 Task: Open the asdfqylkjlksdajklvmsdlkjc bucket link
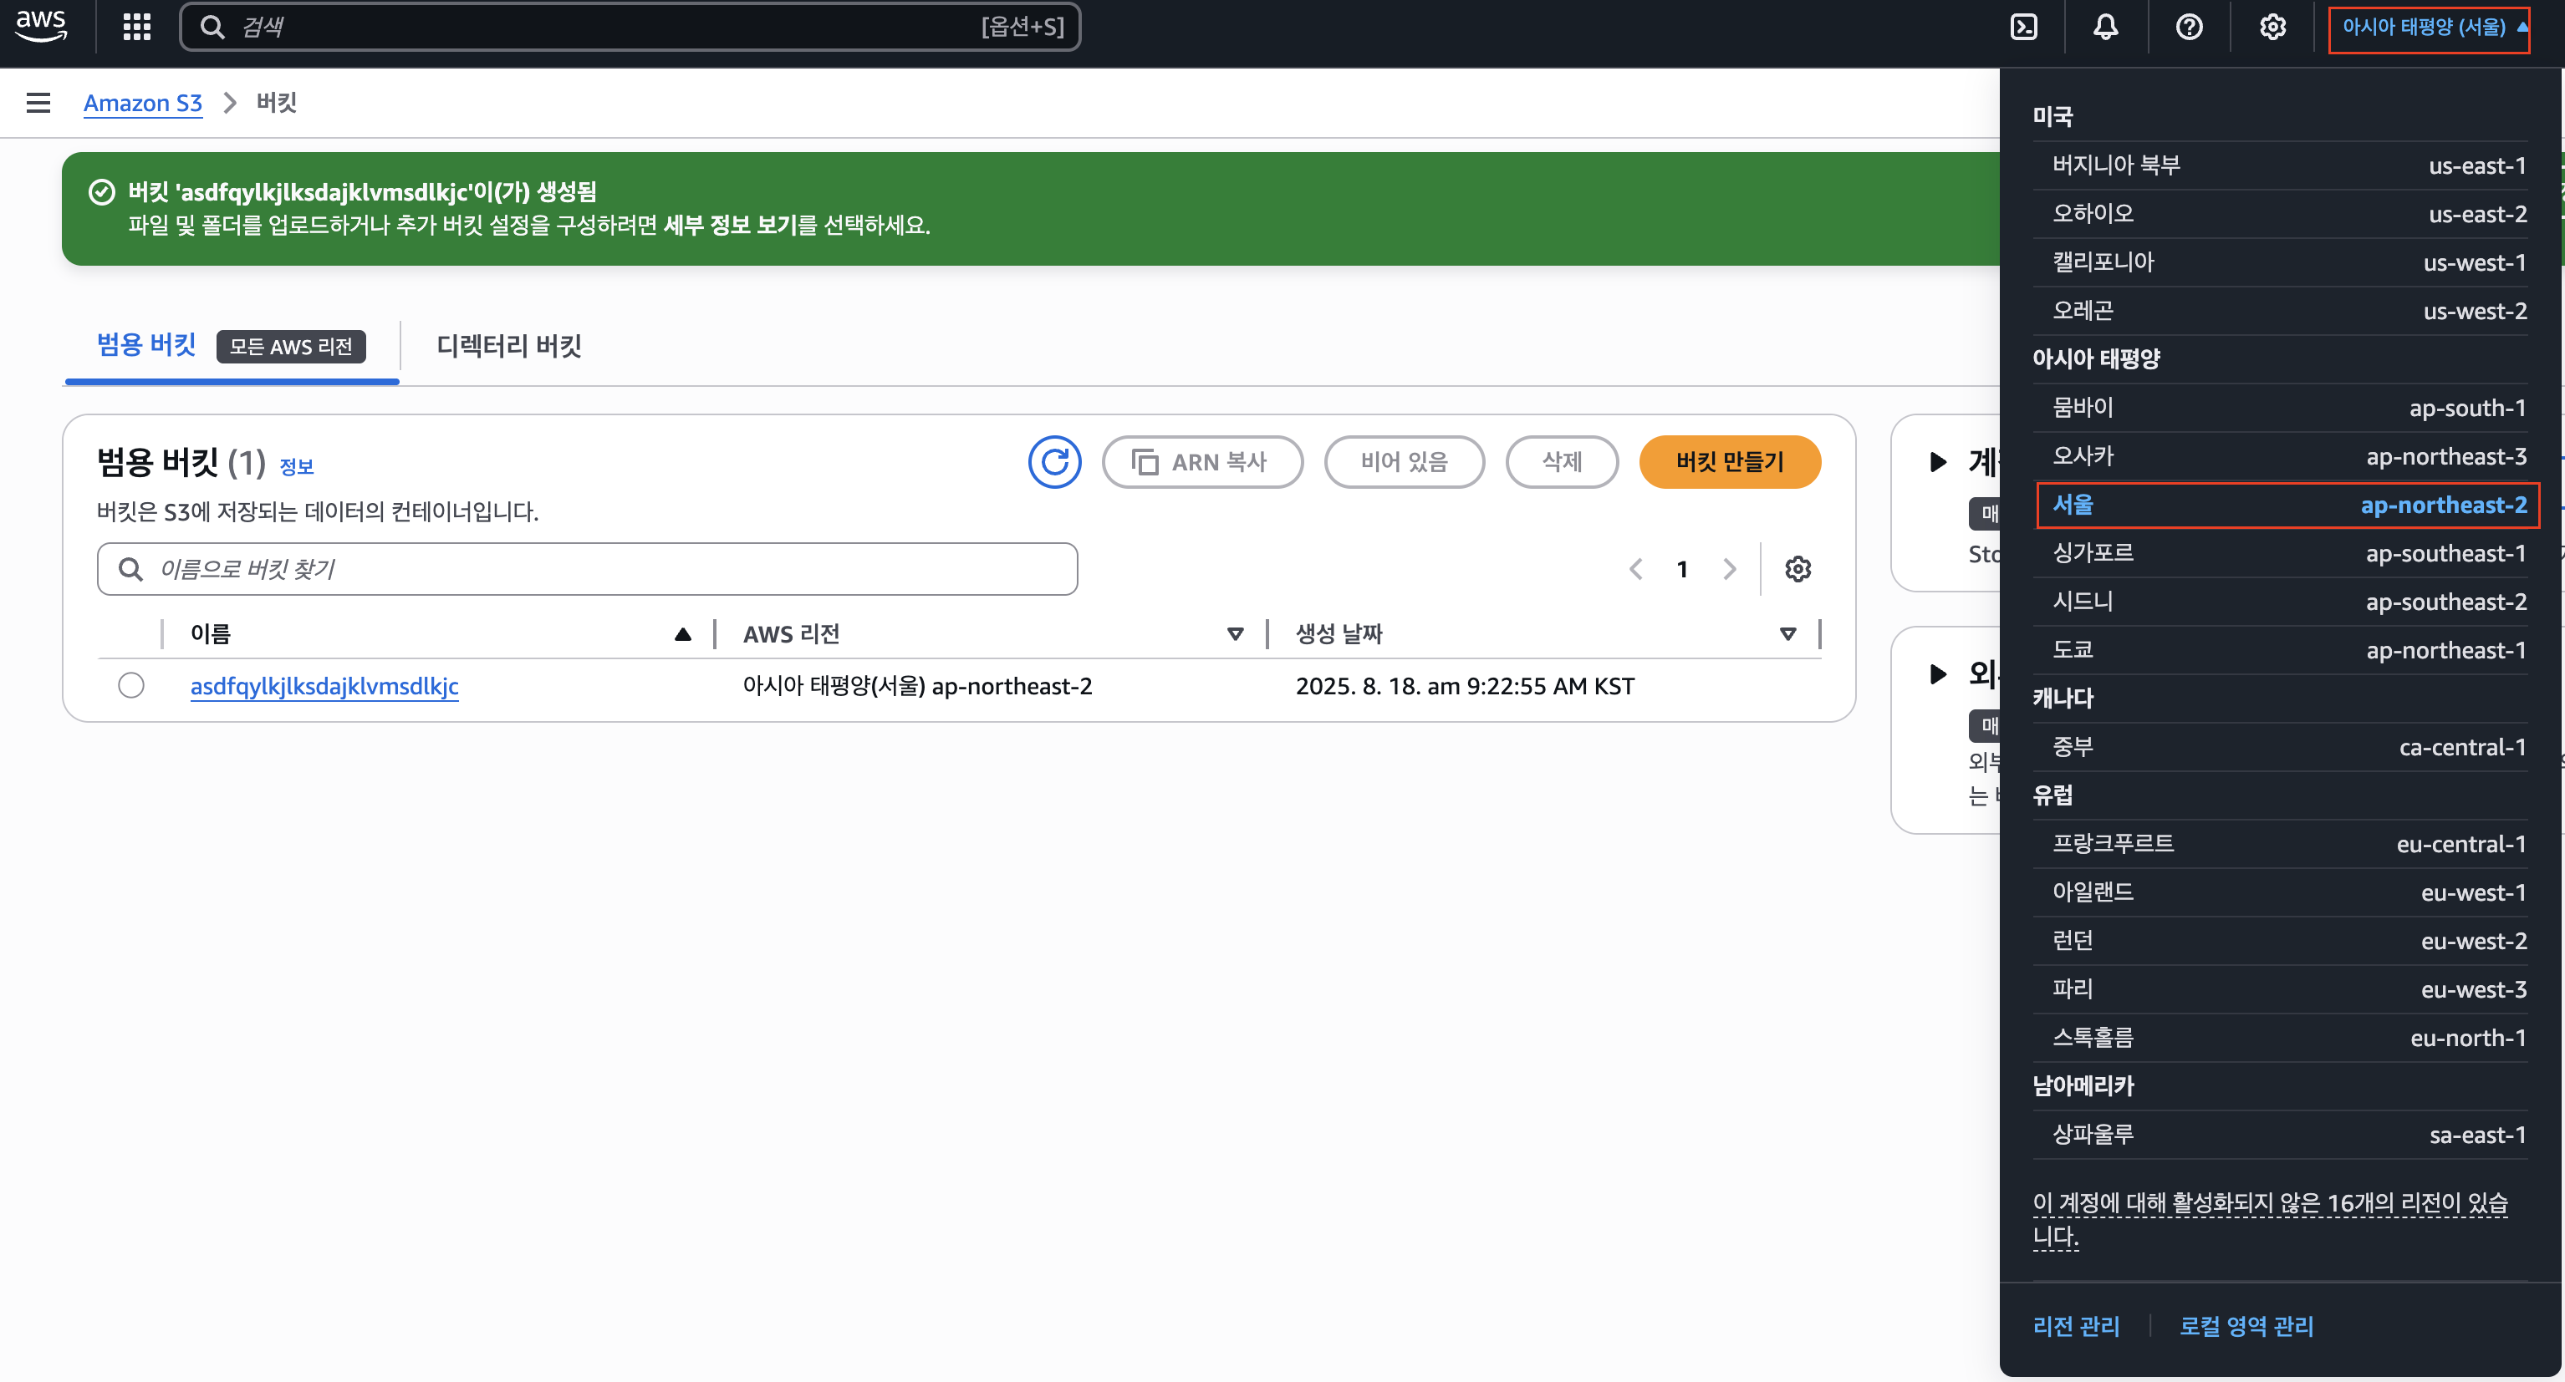click(x=324, y=685)
